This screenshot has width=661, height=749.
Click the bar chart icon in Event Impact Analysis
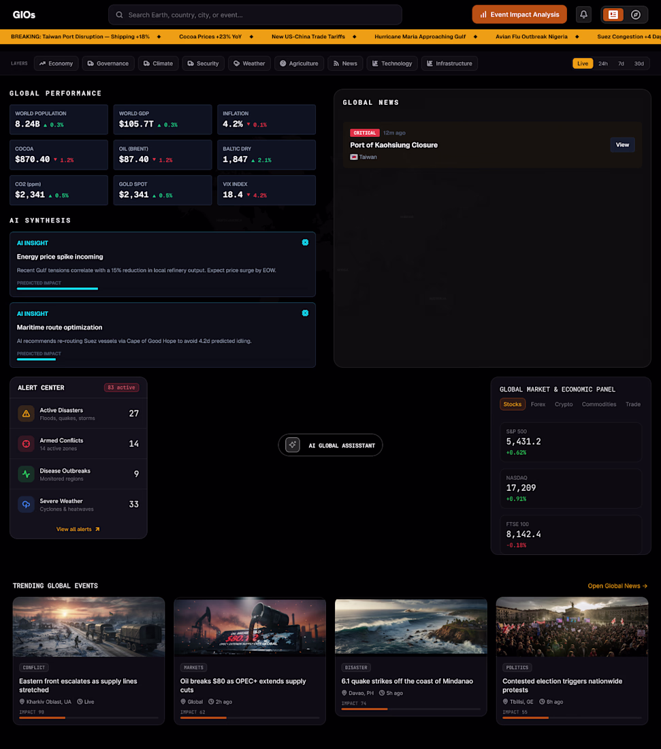tap(483, 15)
